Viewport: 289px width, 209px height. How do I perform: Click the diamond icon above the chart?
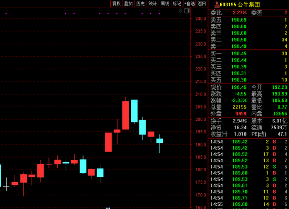pyautogui.click(x=180, y=11)
